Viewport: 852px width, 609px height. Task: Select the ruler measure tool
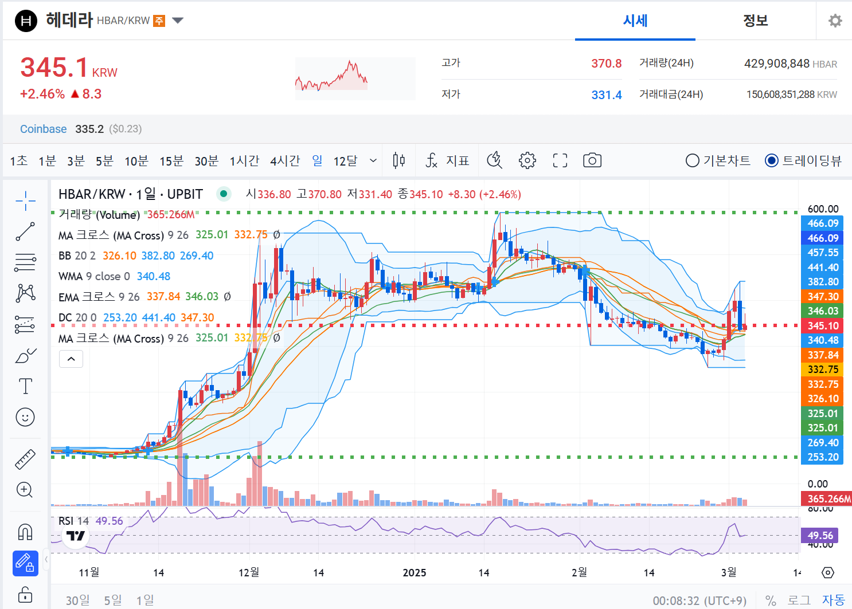[25, 459]
